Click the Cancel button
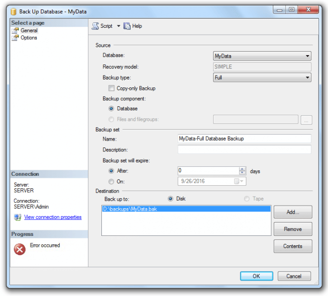Screen dimensions: 328x296 [x=294, y=276]
